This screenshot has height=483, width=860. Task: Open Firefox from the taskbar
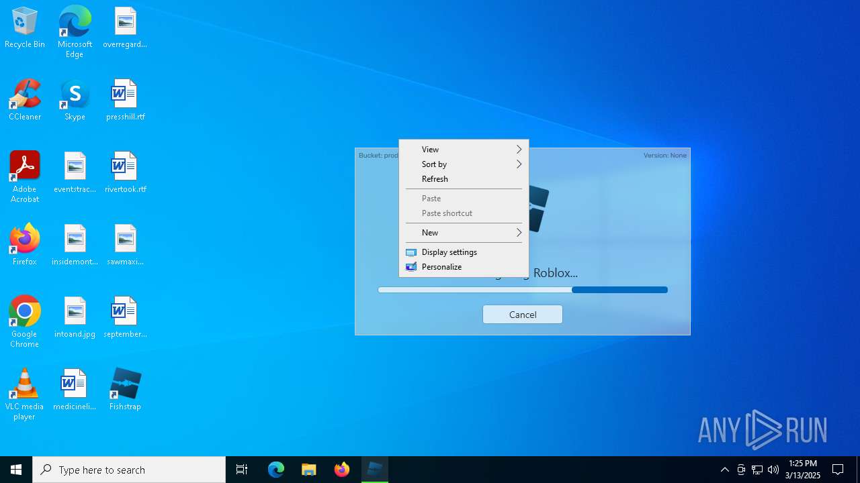coord(342,470)
